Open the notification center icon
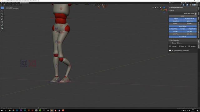Image resolution: width=200 pixels, height=112 pixels. pyautogui.click(x=197, y=110)
